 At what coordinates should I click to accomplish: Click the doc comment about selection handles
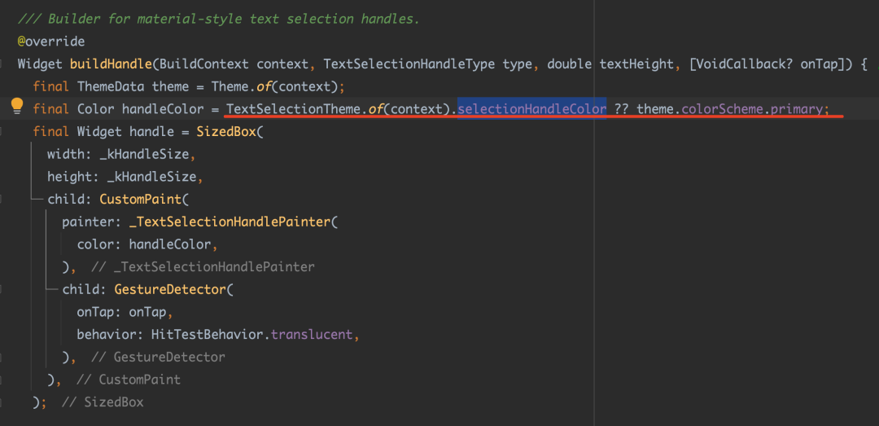click(218, 19)
